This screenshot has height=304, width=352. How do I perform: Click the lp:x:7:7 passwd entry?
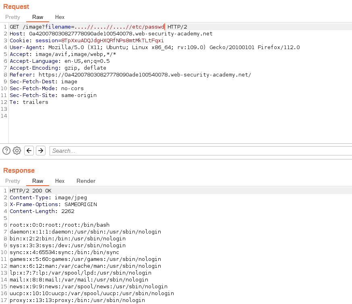[81, 273]
